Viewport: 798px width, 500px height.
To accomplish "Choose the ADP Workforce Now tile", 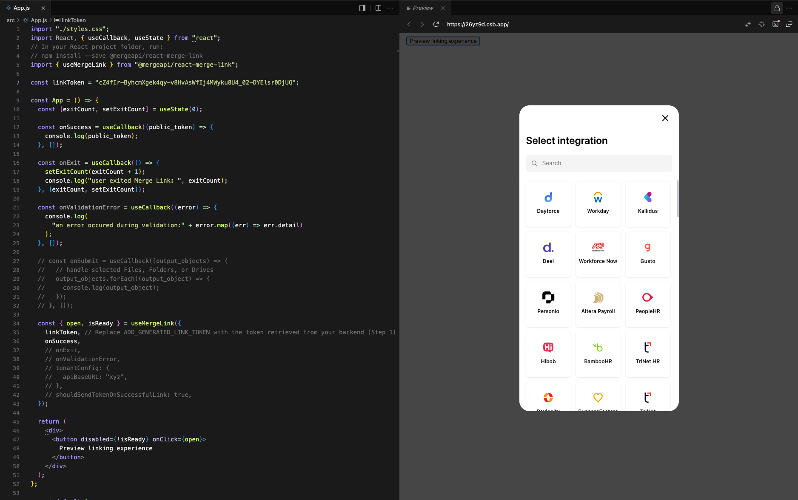I will [598, 254].
